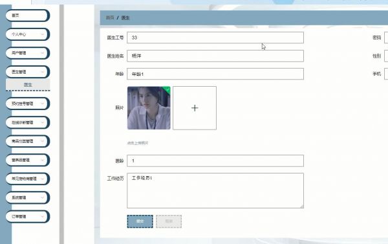
Task: Focus the 医龄 field containing 1
Action: point(215,161)
